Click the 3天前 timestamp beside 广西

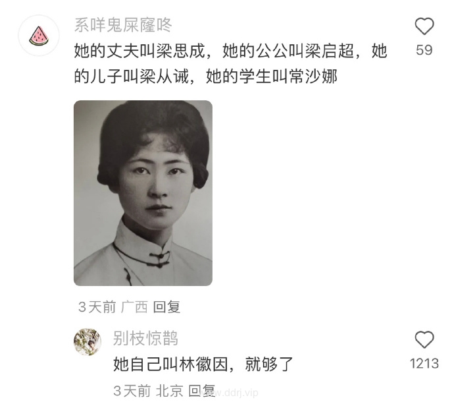pyautogui.click(x=97, y=307)
